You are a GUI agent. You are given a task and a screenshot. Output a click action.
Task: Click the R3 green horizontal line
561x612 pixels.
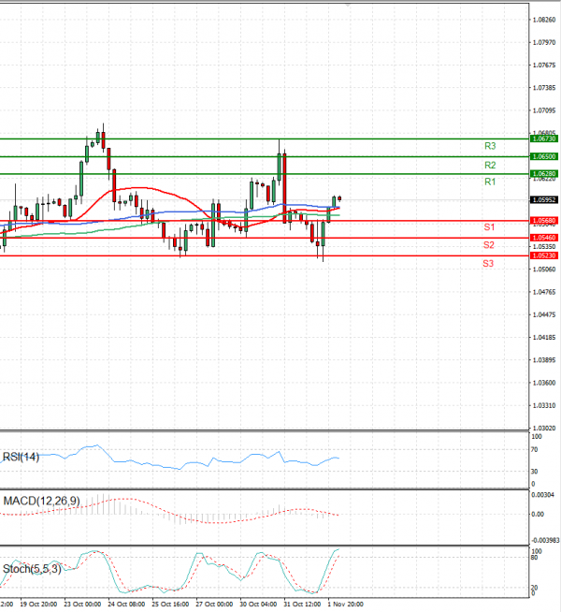tap(265, 138)
